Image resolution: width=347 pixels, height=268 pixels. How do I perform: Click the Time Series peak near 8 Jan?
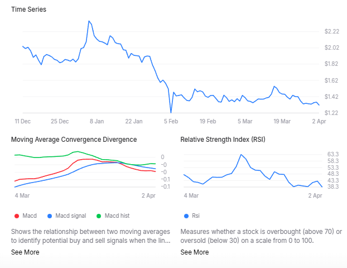(89, 21)
